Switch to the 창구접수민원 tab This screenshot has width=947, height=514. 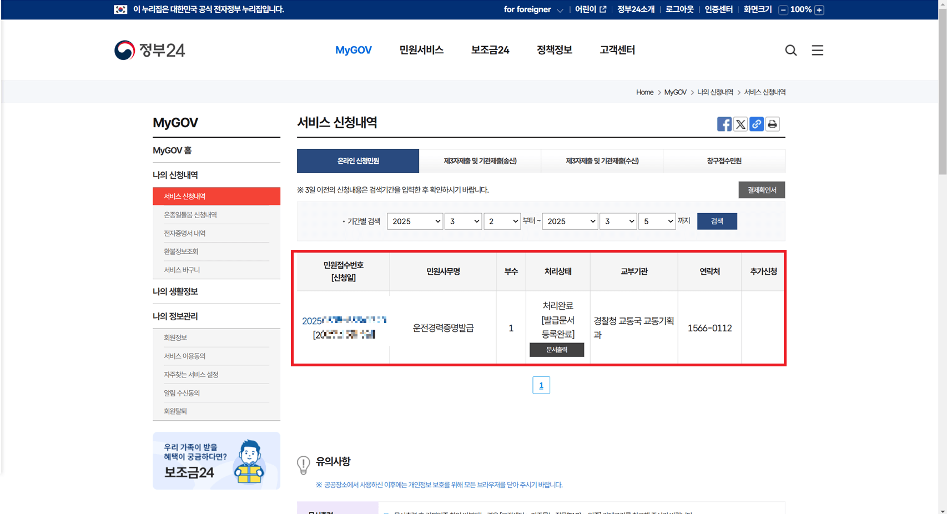coord(724,161)
